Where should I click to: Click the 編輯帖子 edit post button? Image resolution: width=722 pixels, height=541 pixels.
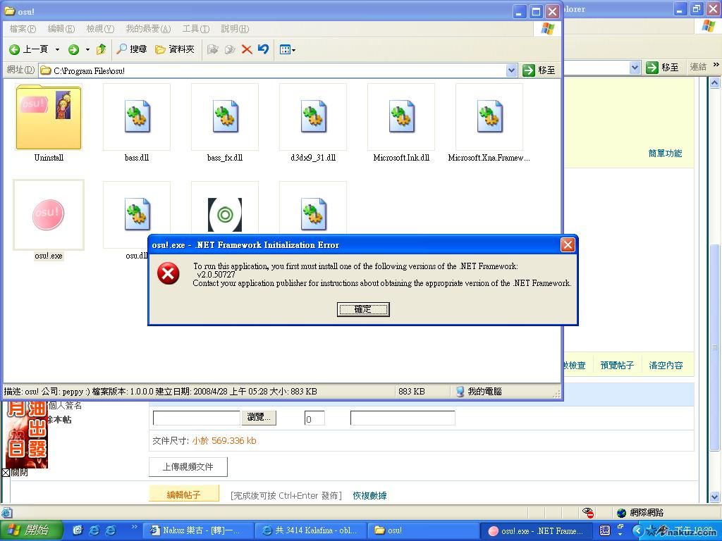pyautogui.click(x=184, y=495)
